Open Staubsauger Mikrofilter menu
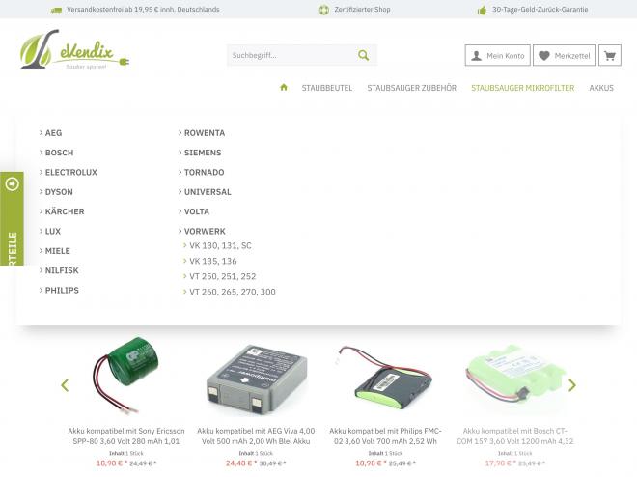The height and width of the screenshot is (477, 637). (x=522, y=88)
